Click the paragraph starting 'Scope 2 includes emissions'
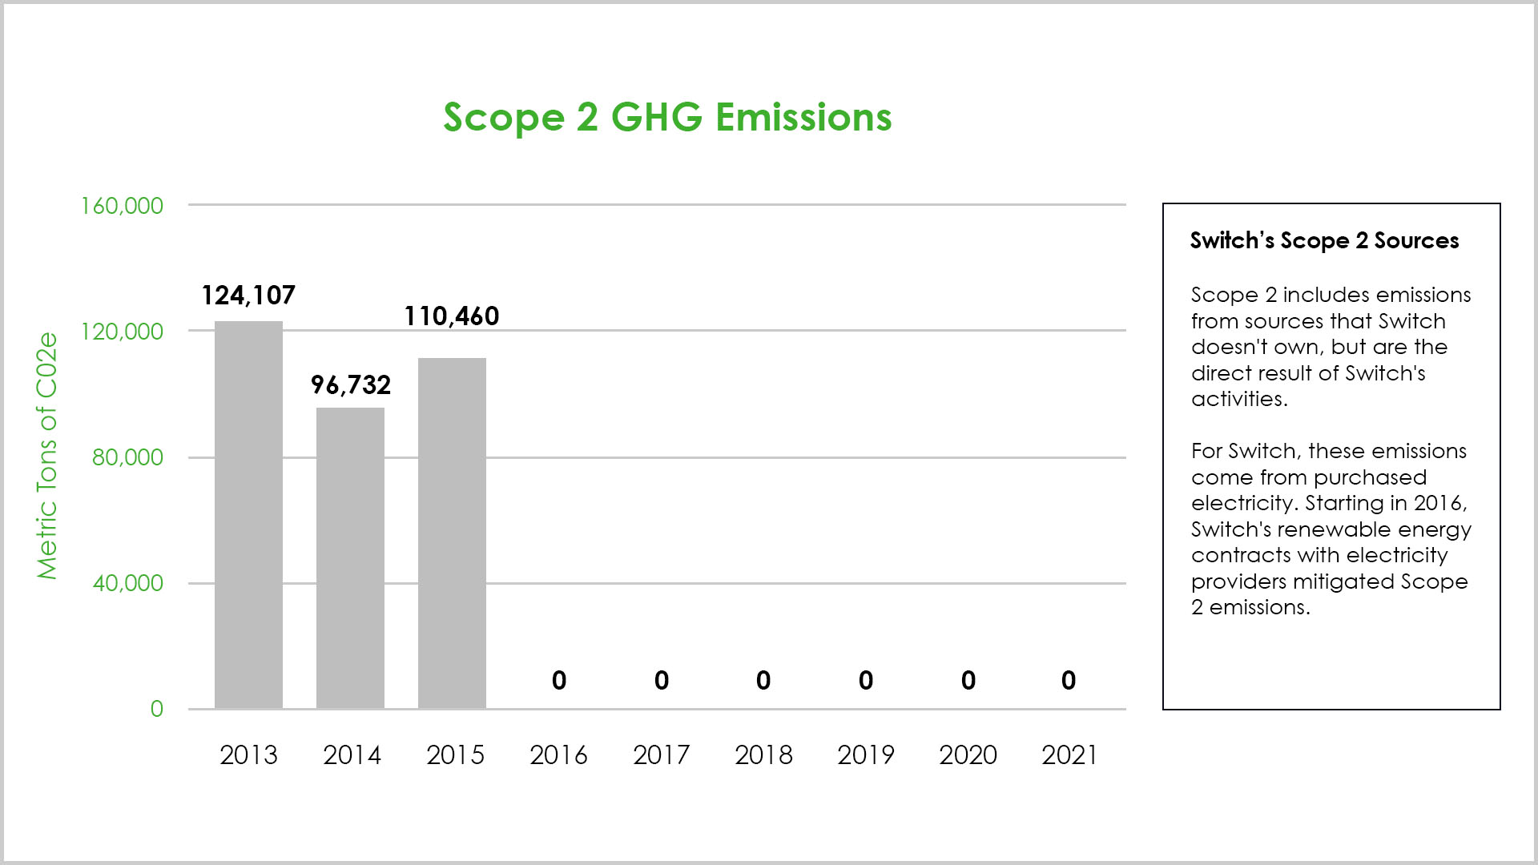 1331,347
